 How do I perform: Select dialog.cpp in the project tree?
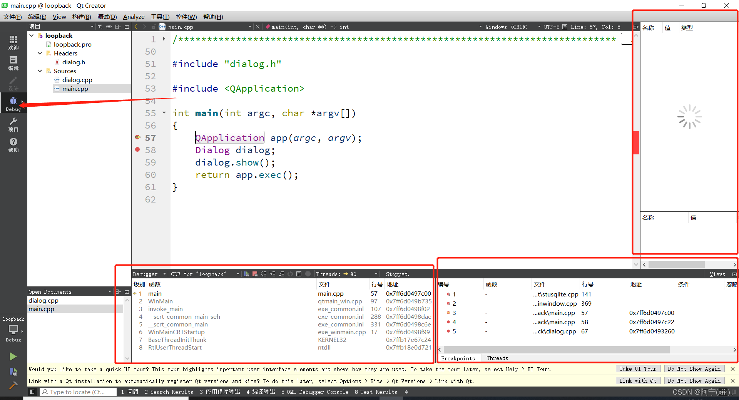77,80
